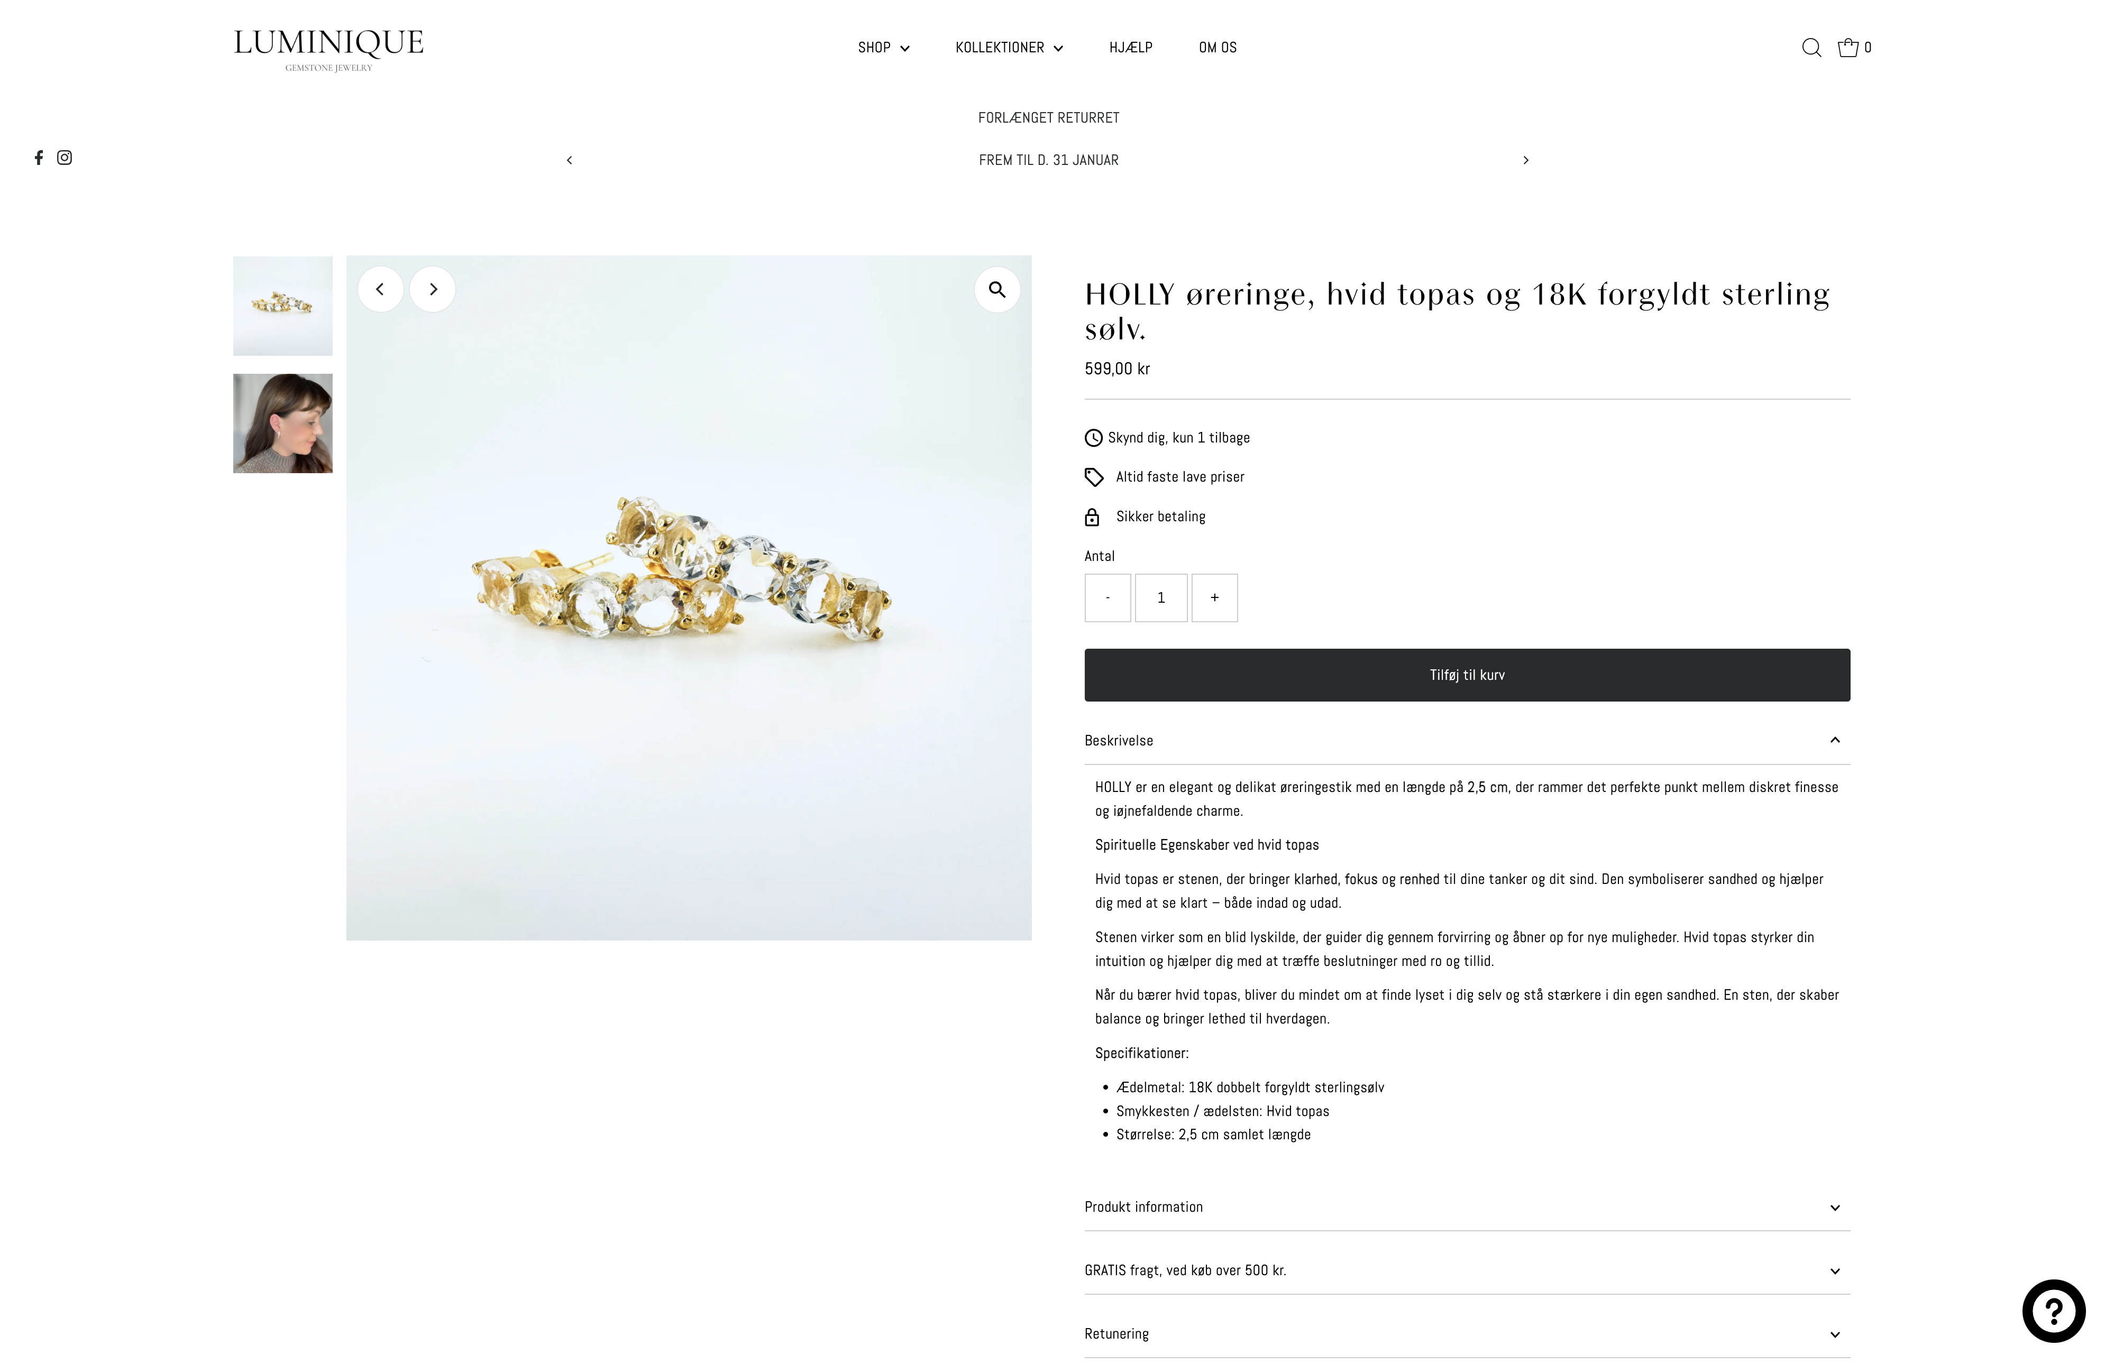The image size is (2105, 1364).
Task: Go to previous announcement slide
Action: pyautogui.click(x=570, y=160)
